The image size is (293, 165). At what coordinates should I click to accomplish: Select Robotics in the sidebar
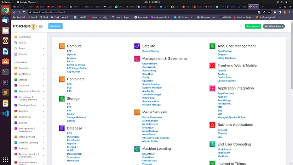(x=23, y=111)
